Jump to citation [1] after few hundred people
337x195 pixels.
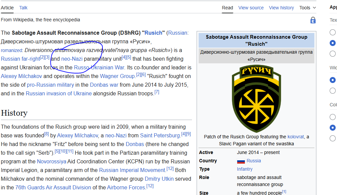click(x=284, y=191)
